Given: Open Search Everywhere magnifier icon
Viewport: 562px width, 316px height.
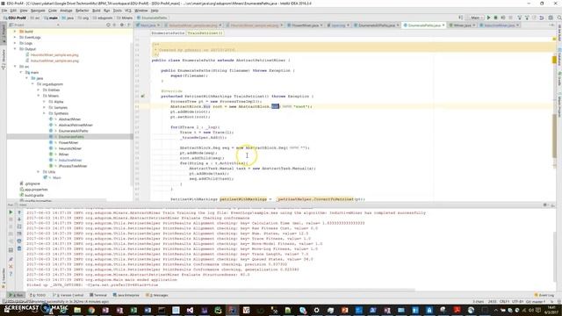Looking at the screenshot, I should pos(558,18).
